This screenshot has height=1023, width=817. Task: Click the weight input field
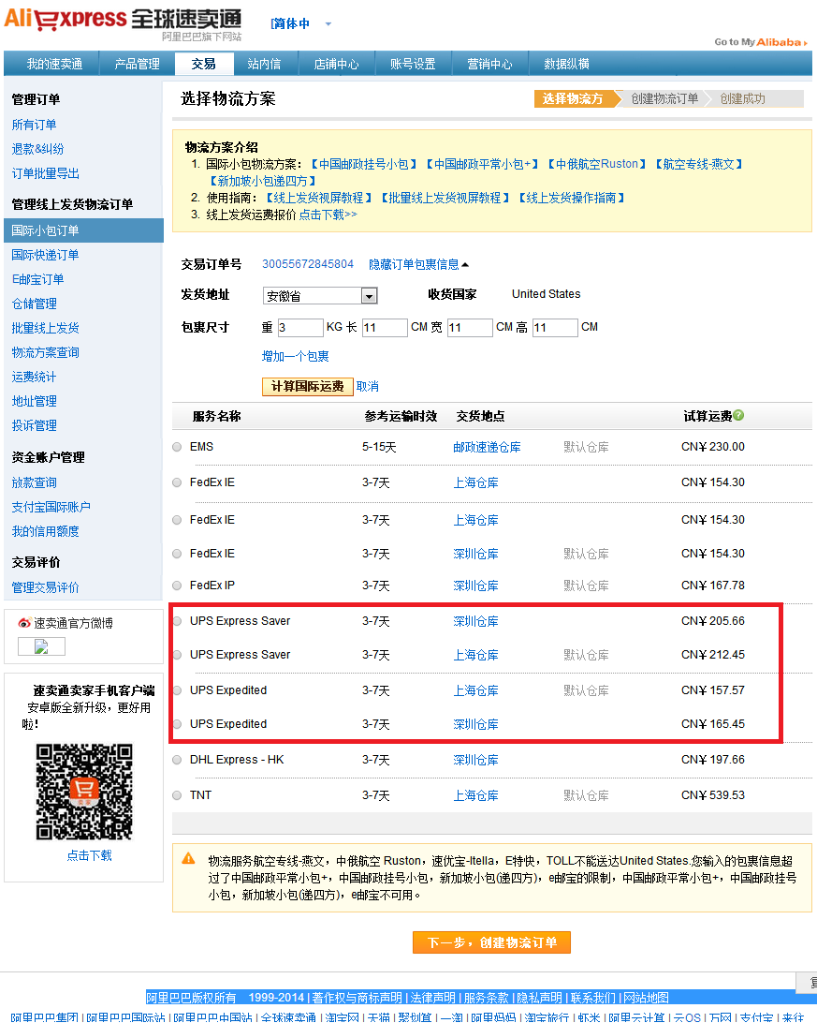coord(300,328)
